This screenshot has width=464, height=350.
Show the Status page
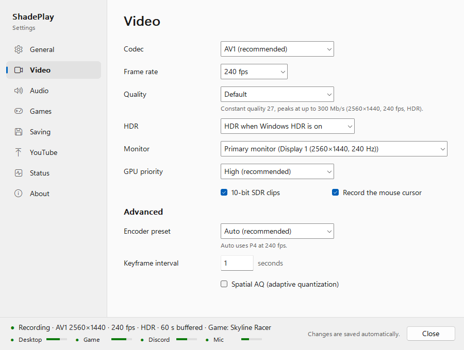point(54,173)
